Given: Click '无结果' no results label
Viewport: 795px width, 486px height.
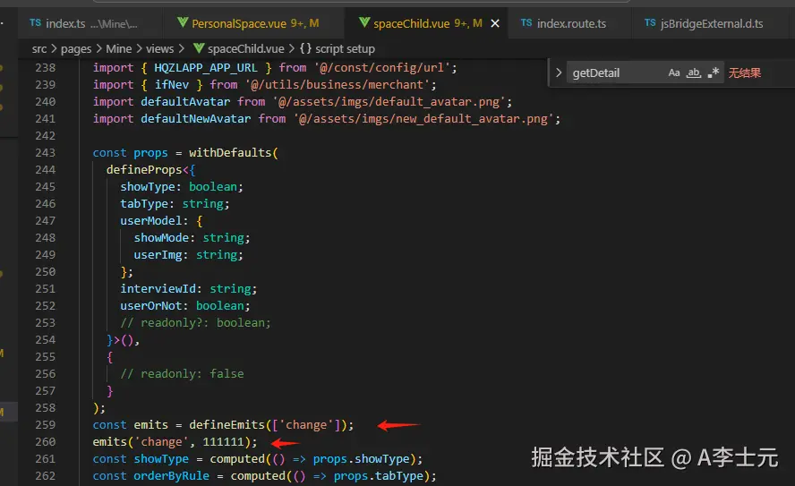Looking at the screenshot, I should (x=744, y=73).
